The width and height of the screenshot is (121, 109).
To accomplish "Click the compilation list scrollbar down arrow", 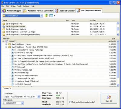I will click(x=118, y=85).
